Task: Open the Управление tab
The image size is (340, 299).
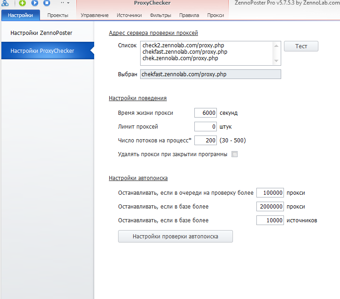Action: coord(95,15)
